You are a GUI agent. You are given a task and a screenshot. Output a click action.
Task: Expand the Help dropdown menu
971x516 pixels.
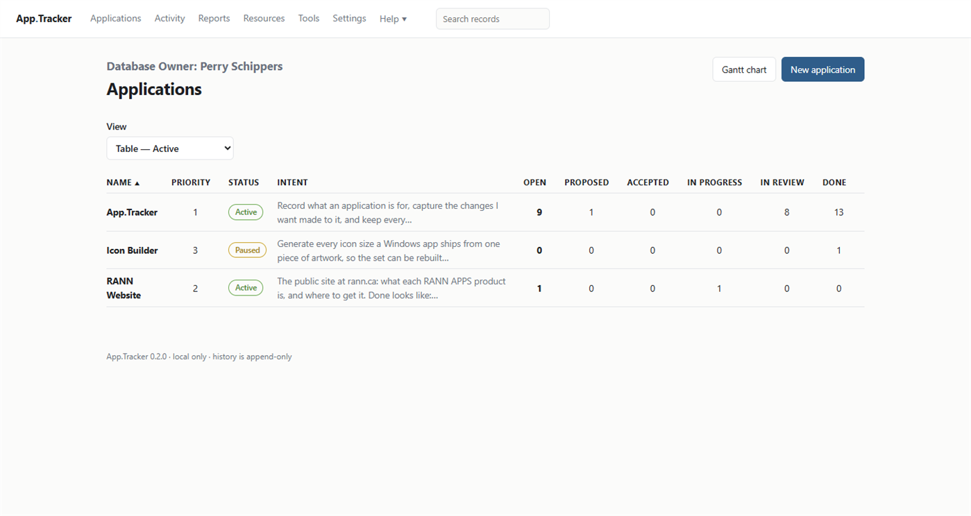point(393,19)
